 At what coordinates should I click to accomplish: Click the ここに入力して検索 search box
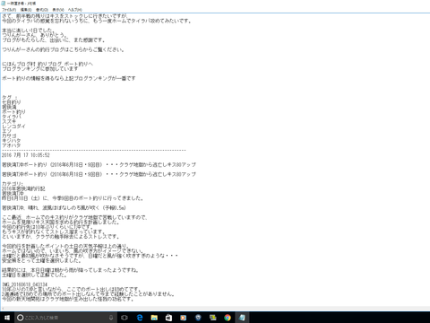(x=65, y=318)
